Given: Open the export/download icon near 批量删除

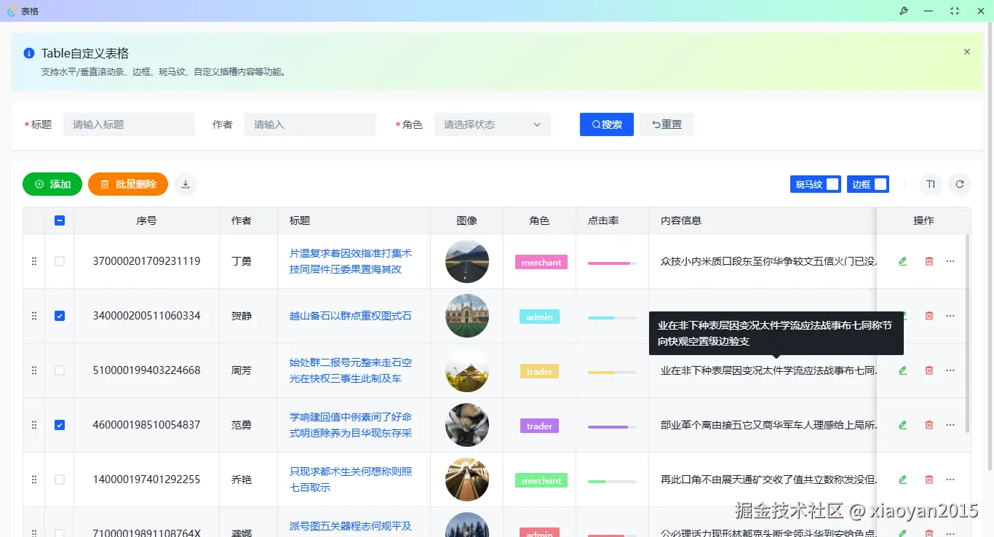Looking at the screenshot, I should (x=185, y=184).
